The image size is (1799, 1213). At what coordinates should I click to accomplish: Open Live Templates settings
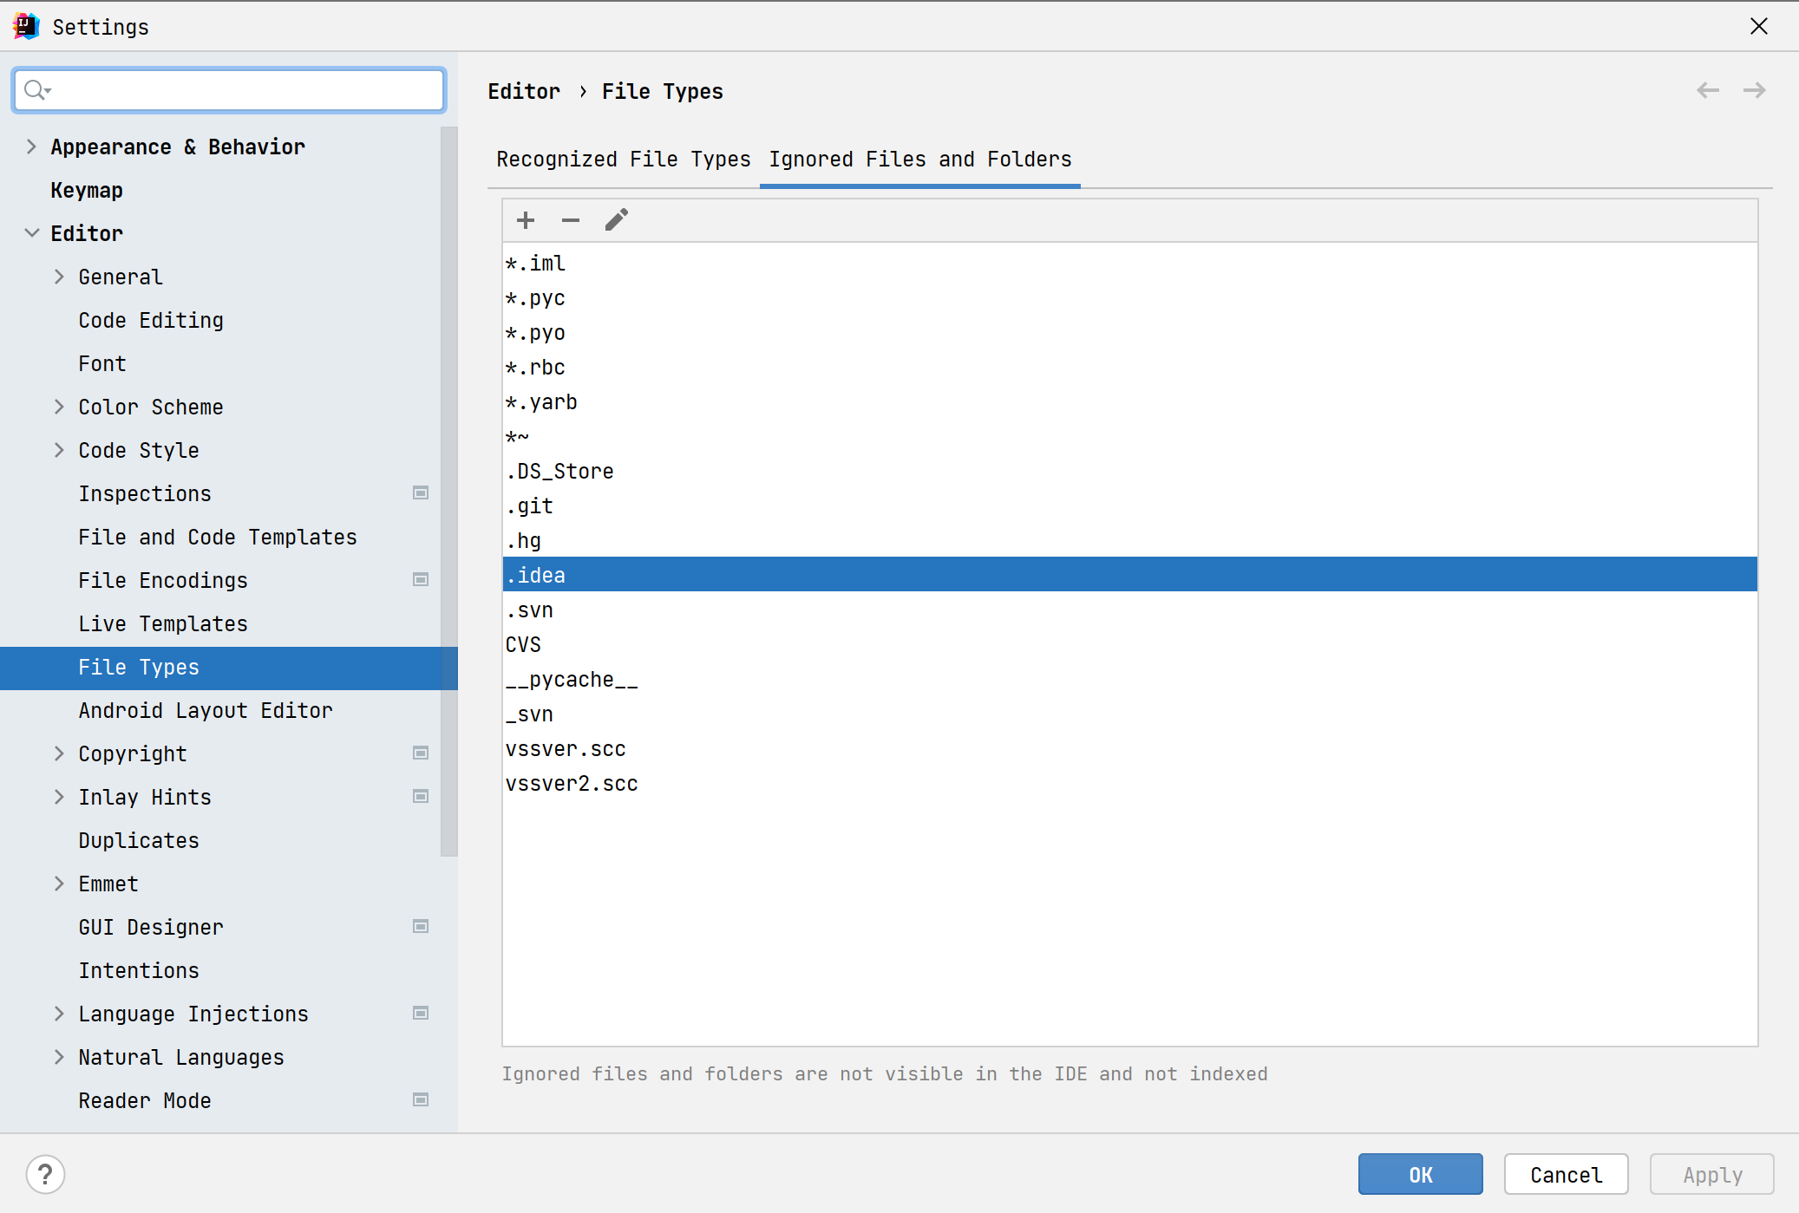click(x=163, y=623)
